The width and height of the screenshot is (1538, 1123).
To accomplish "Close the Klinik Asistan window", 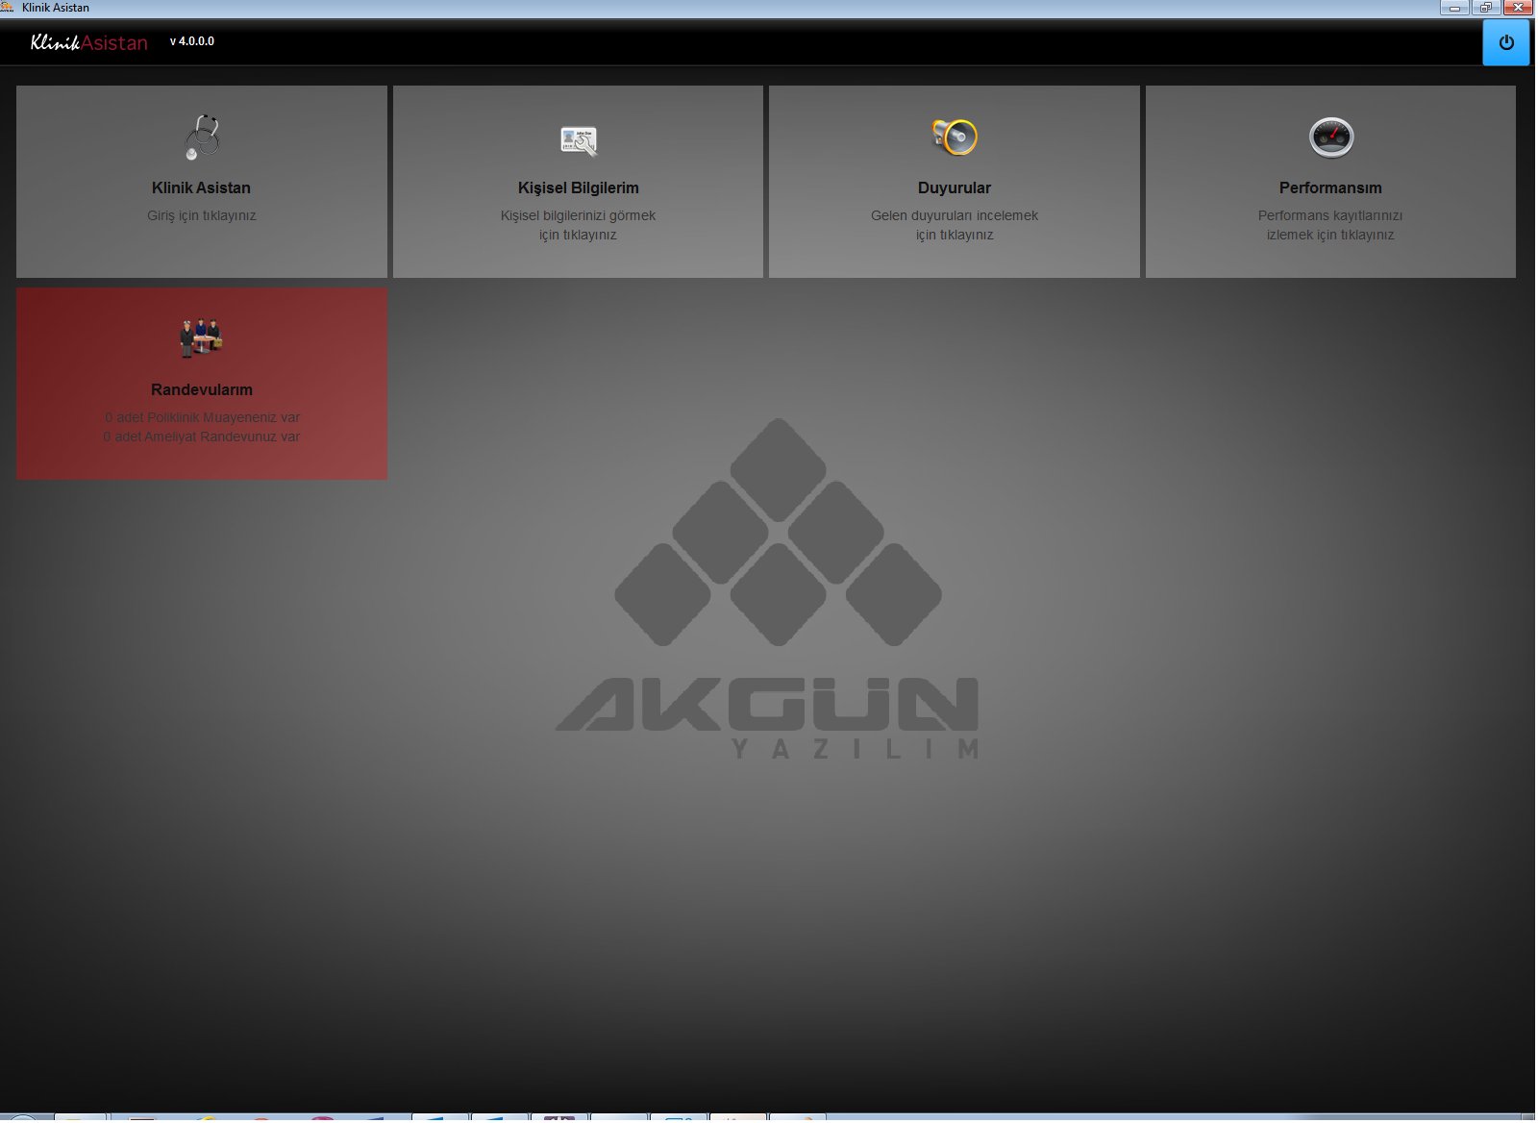I will pos(1518,8).
